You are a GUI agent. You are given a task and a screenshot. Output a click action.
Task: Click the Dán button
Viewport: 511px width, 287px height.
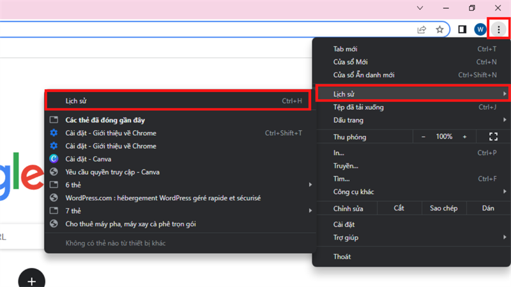[x=488, y=209]
